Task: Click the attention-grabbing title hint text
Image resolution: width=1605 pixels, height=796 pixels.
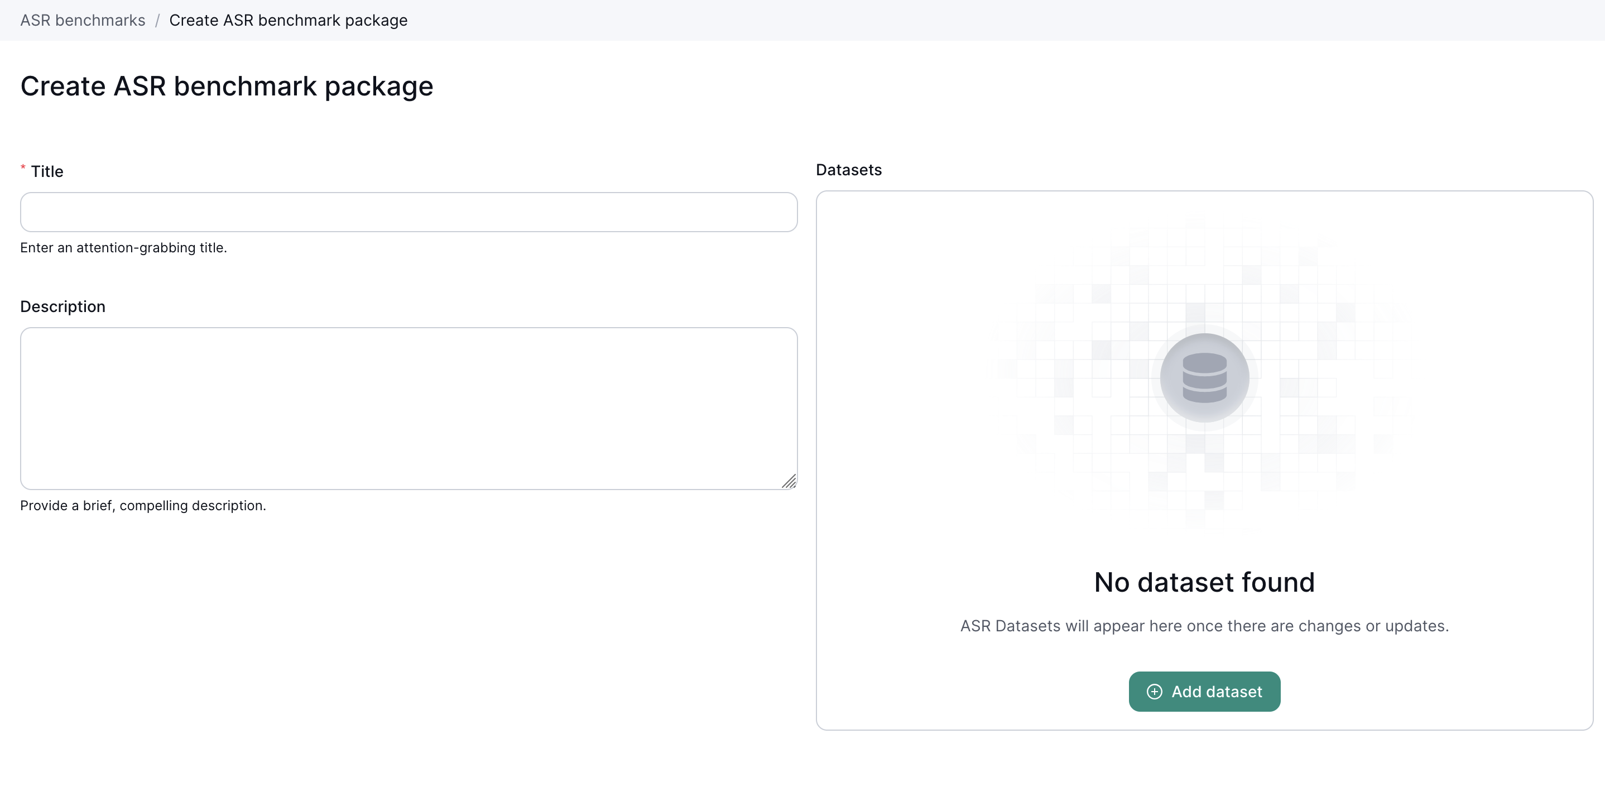Action: coord(123,247)
